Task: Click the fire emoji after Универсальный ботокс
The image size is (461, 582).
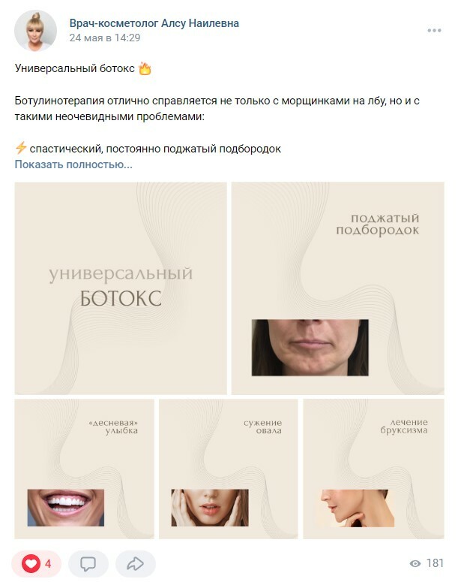Action: [x=145, y=68]
